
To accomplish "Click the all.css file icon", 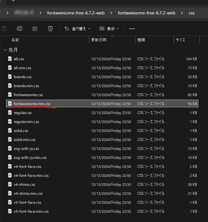I will click(x=10, y=59).
